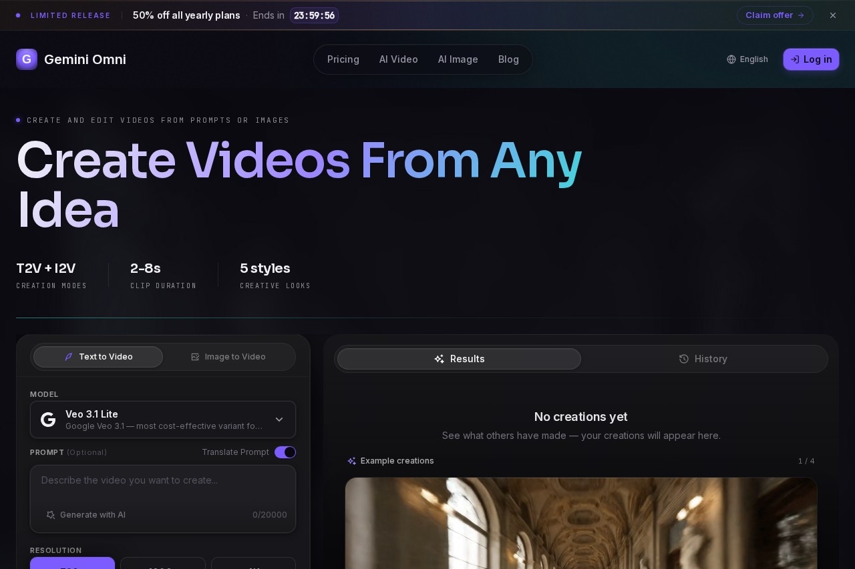This screenshot has width=855, height=569.
Task: Click the "Example creations" label
Action: (x=397, y=461)
